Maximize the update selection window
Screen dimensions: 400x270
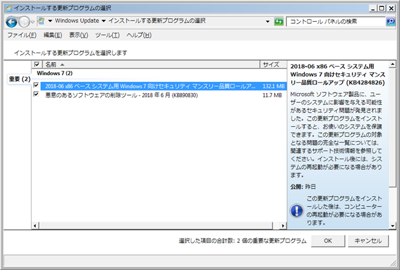point(382,8)
